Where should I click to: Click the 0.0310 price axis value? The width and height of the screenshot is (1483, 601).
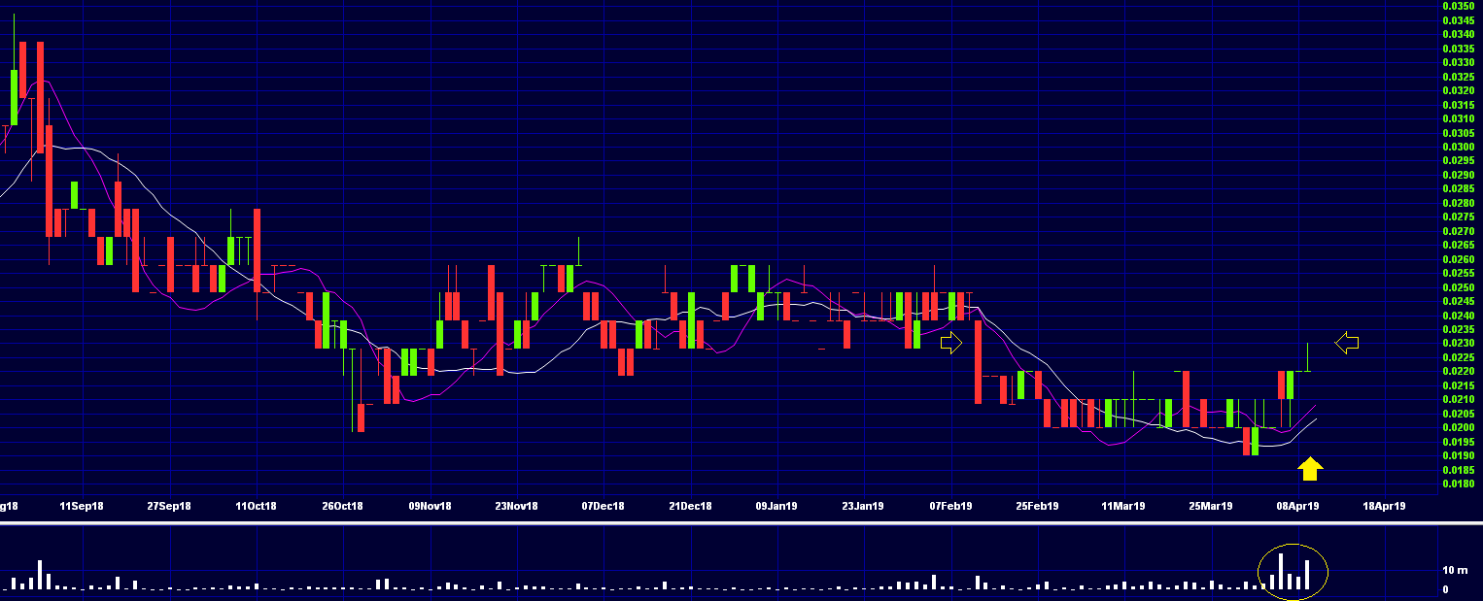point(1460,118)
